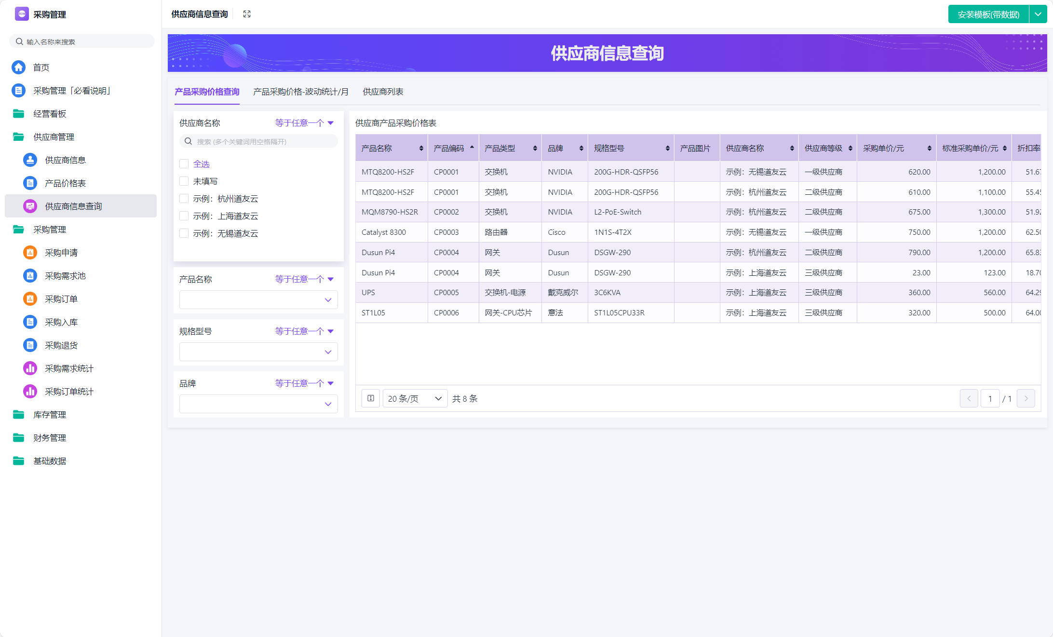Switch to 供应商列表 tab
The width and height of the screenshot is (1053, 637).
pos(383,92)
